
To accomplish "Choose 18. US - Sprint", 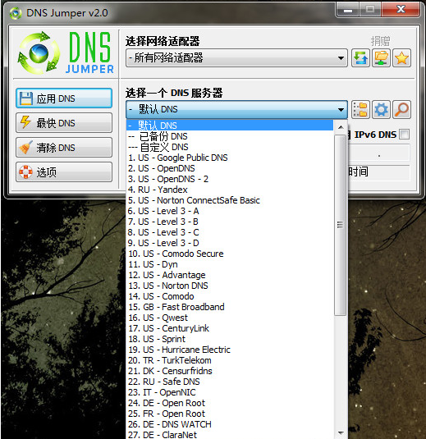I will pos(230,339).
